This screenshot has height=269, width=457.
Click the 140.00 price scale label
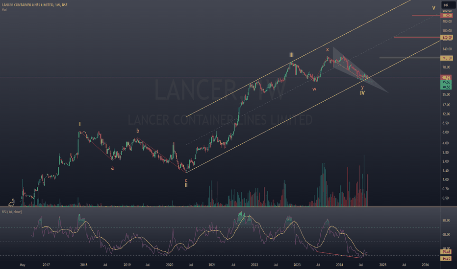pyautogui.click(x=447, y=49)
